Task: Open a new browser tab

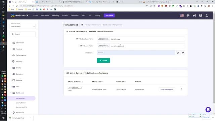Action: click(171, 2)
